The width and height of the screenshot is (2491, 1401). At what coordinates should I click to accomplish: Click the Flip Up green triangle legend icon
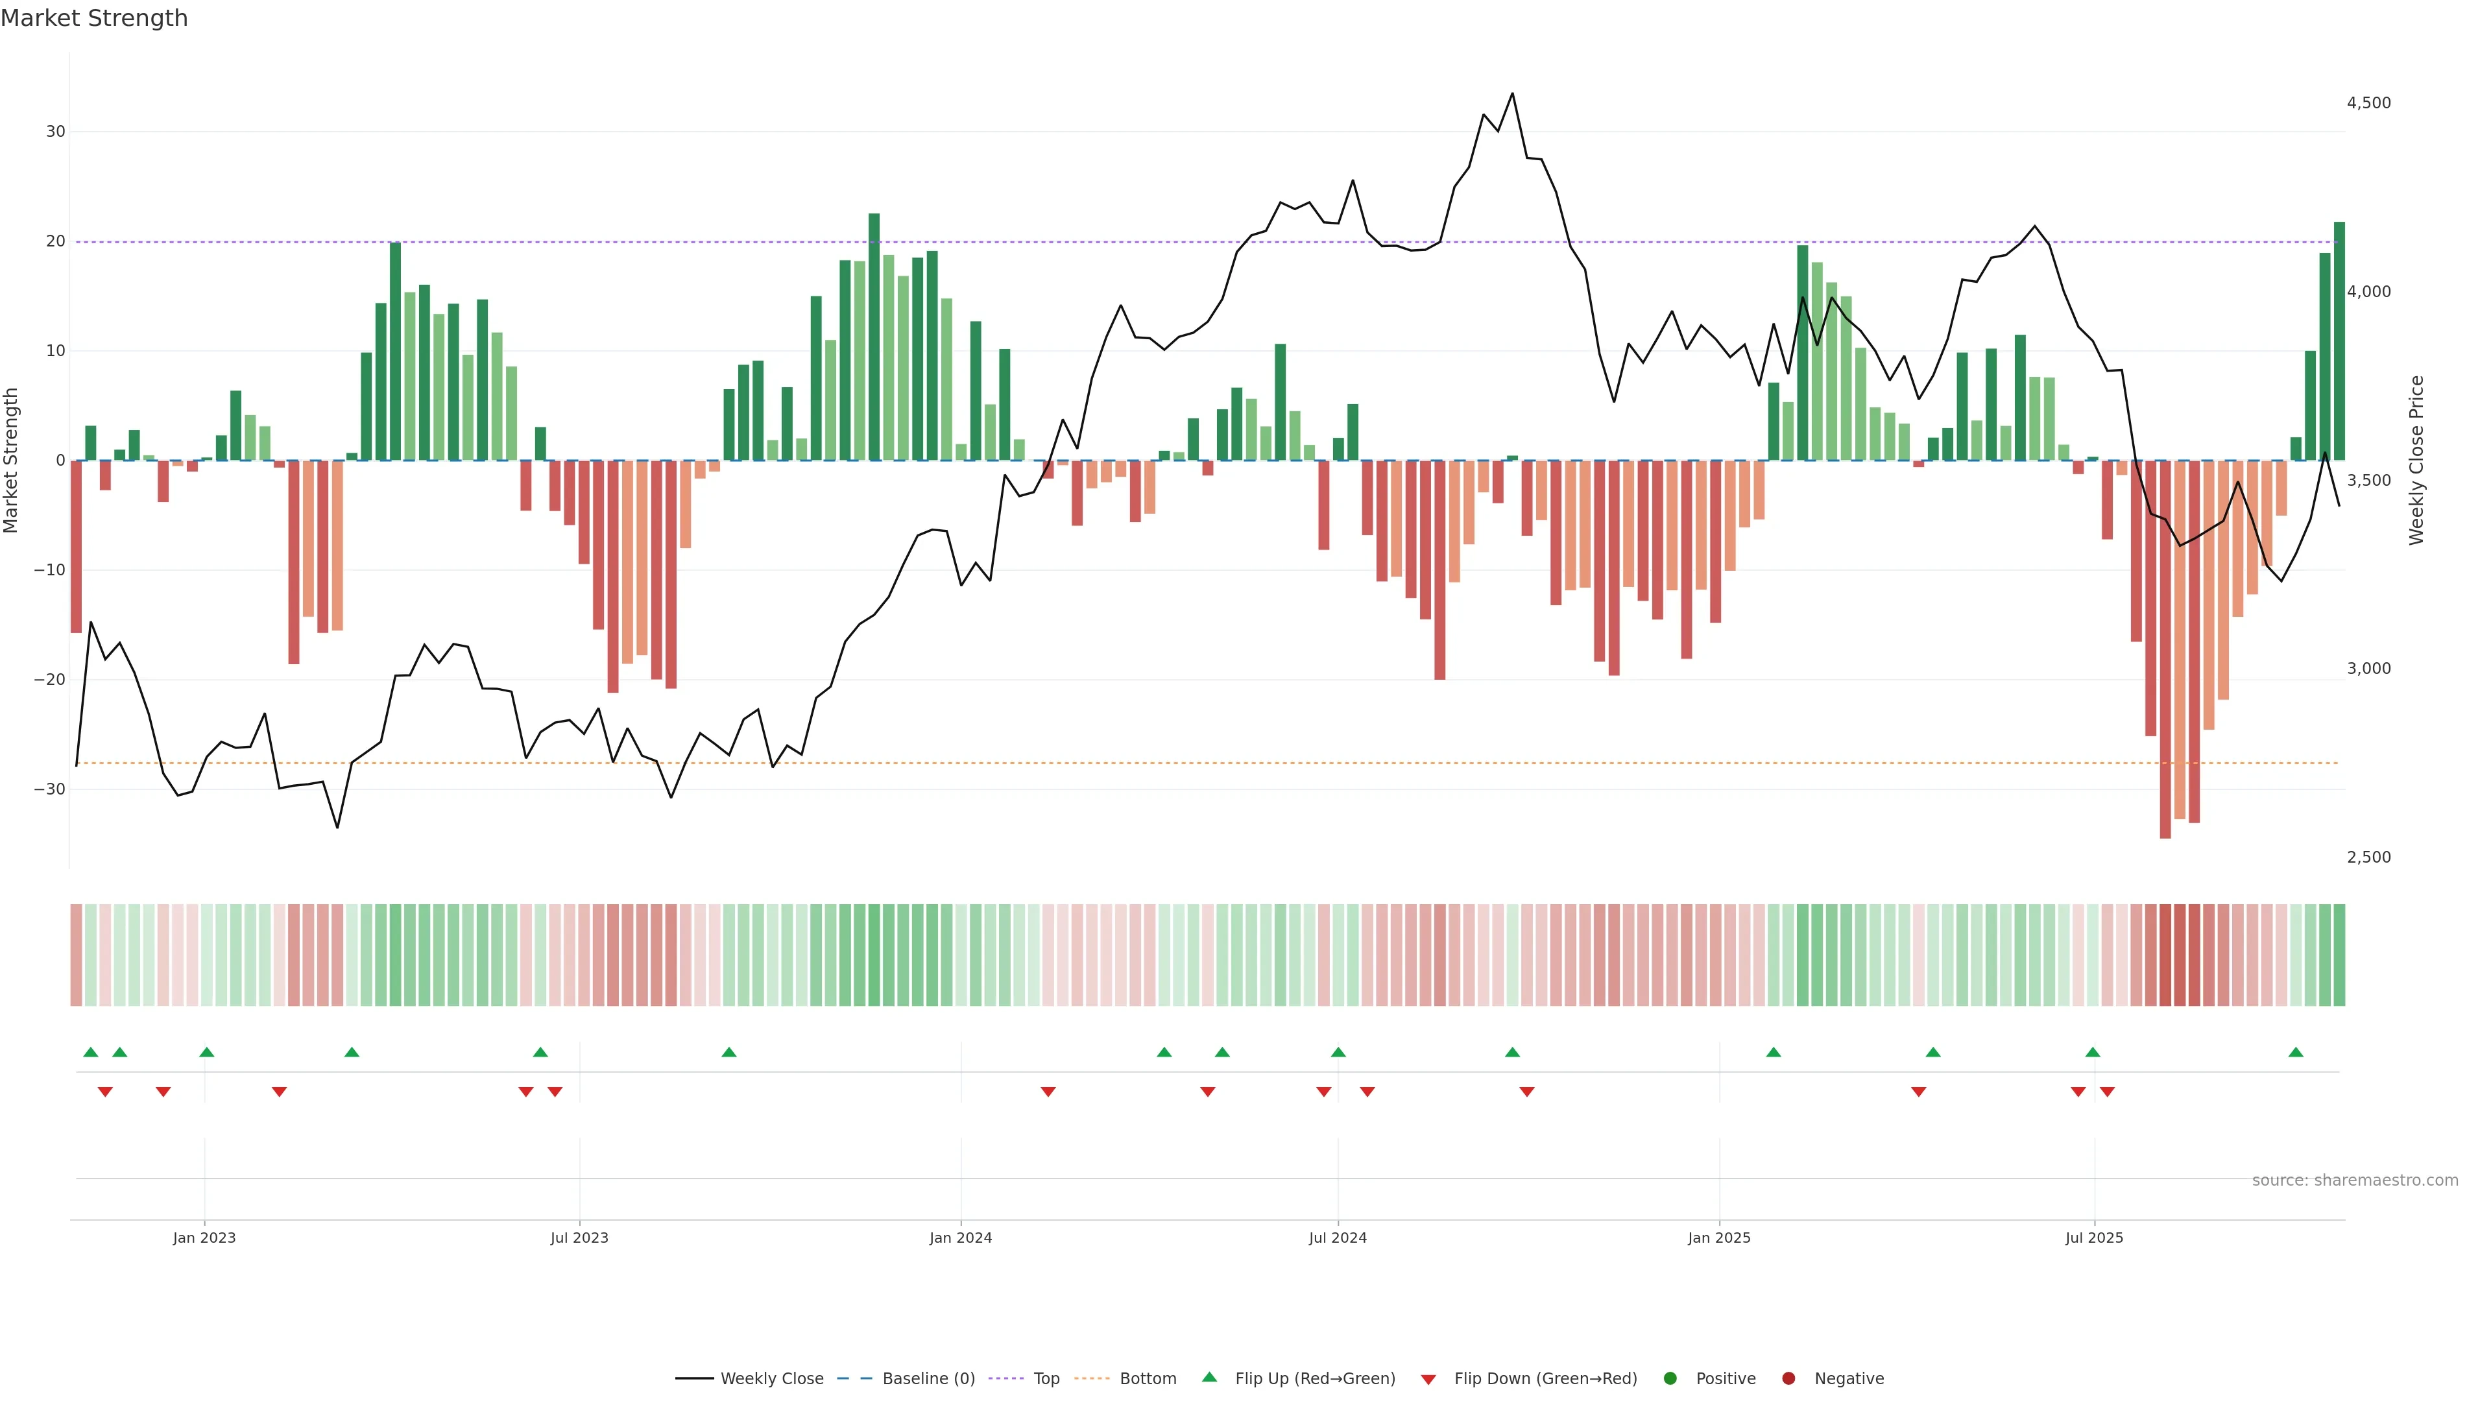pos(1209,1377)
